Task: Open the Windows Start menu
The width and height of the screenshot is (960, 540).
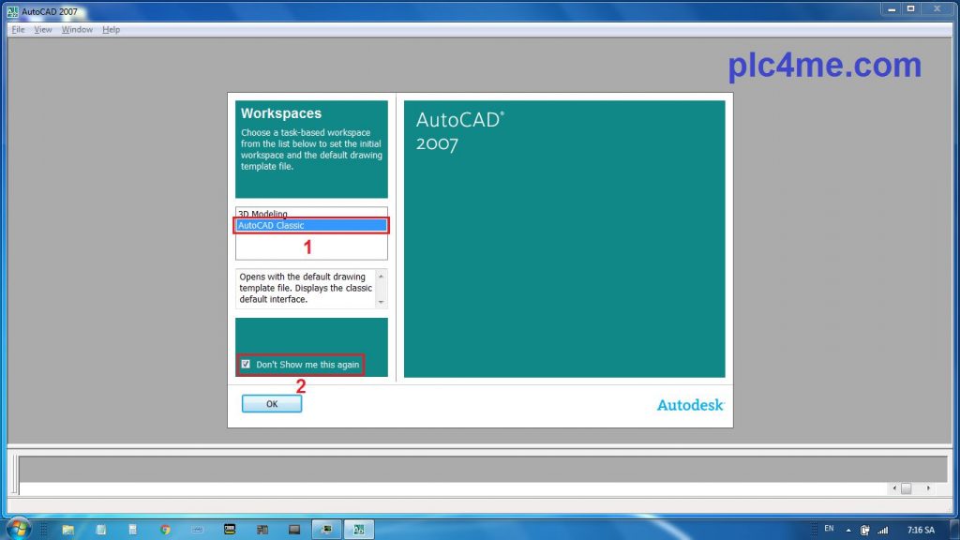Action: click(x=19, y=529)
